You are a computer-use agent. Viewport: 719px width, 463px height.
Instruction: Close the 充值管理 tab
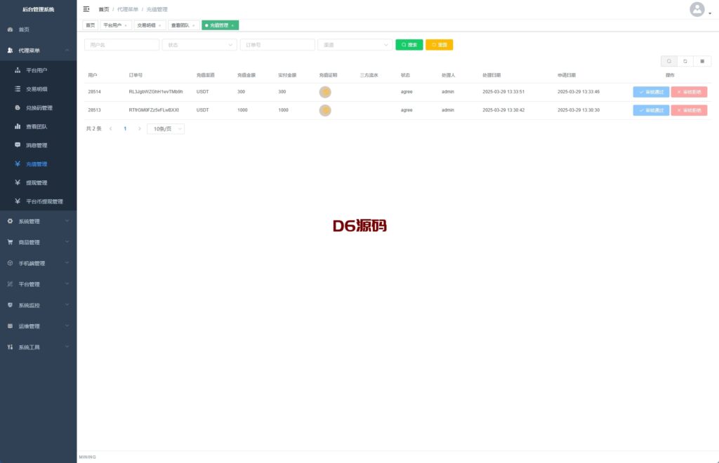click(x=232, y=26)
